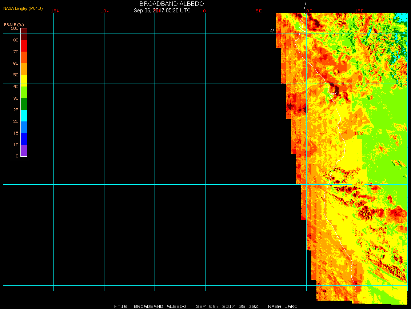Click the 20S latitude label
The width and height of the screenshot is (411, 309).
click(x=359, y=234)
